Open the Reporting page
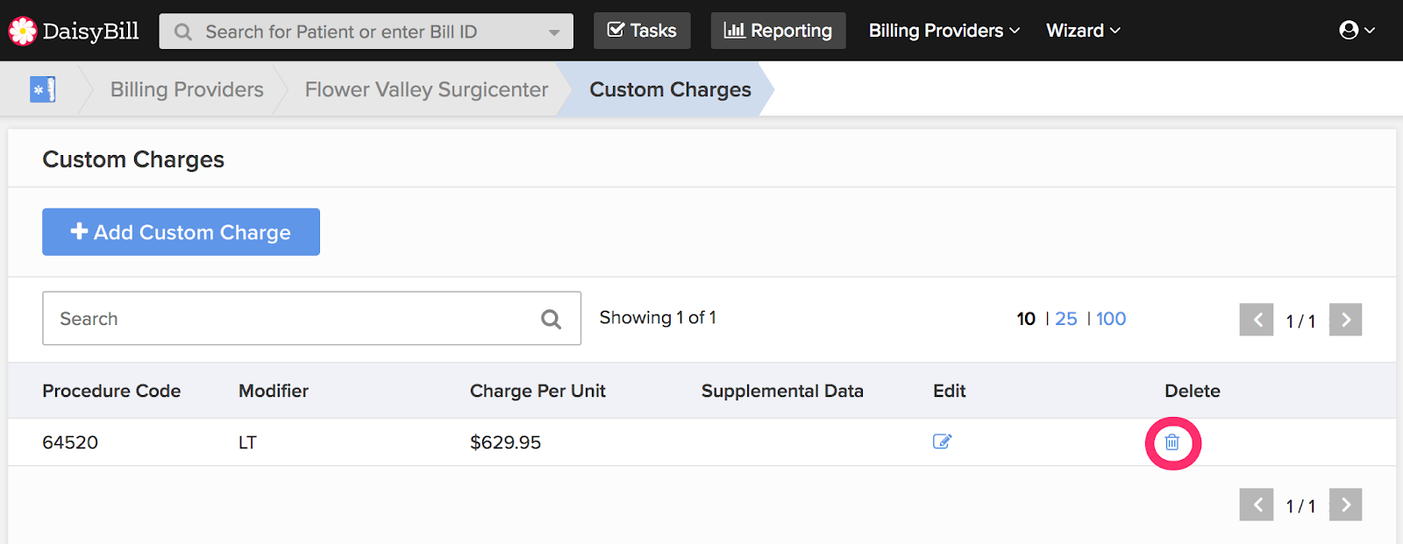Viewport: 1403px width, 544px height. (778, 31)
